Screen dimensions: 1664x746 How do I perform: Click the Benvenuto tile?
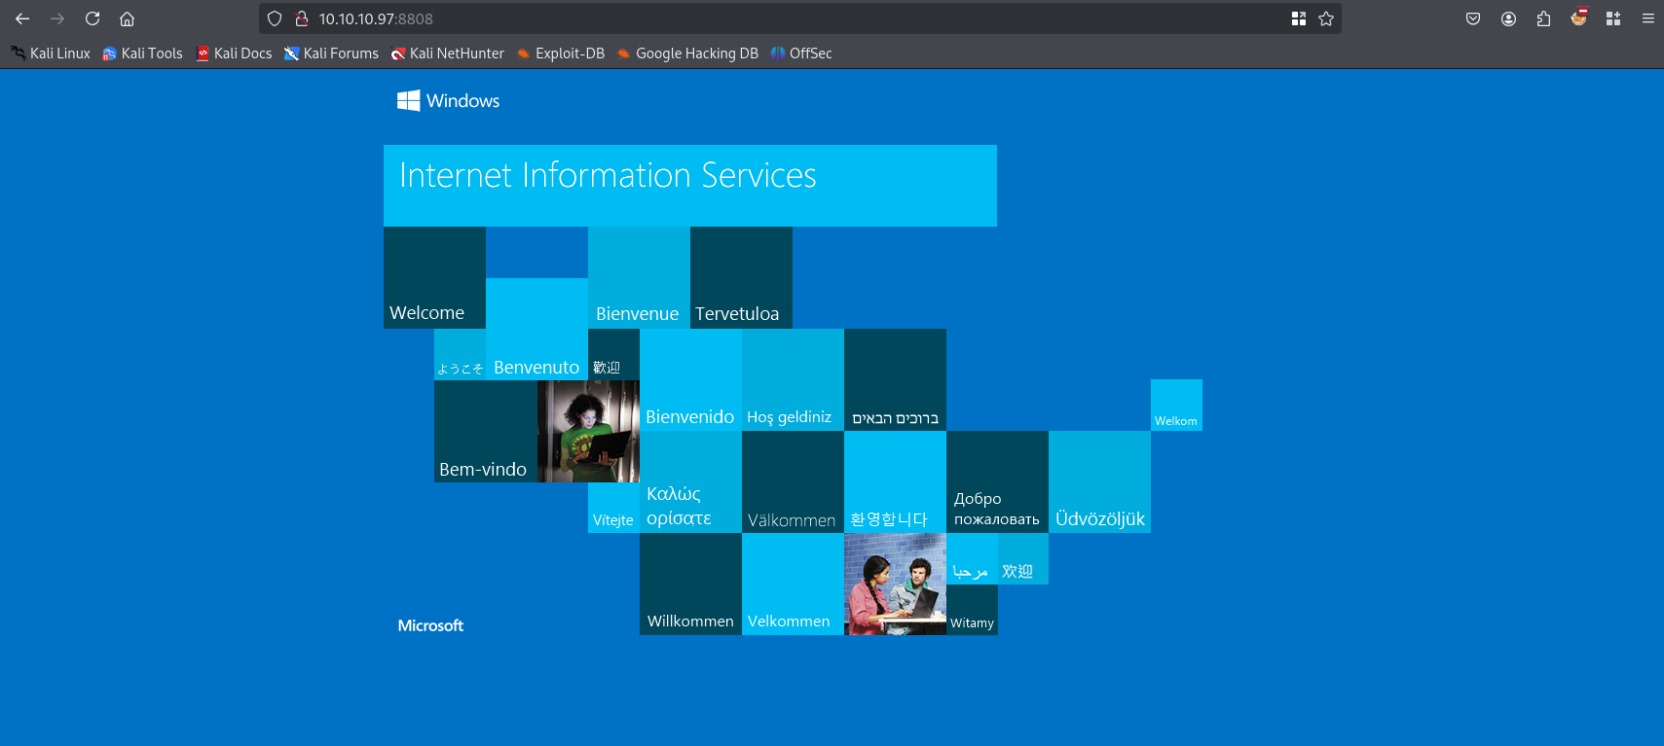536,329
